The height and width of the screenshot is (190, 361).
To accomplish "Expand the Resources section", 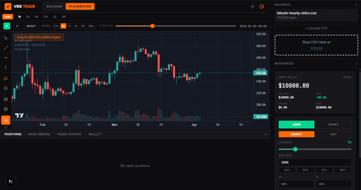I will click(x=356, y=64).
